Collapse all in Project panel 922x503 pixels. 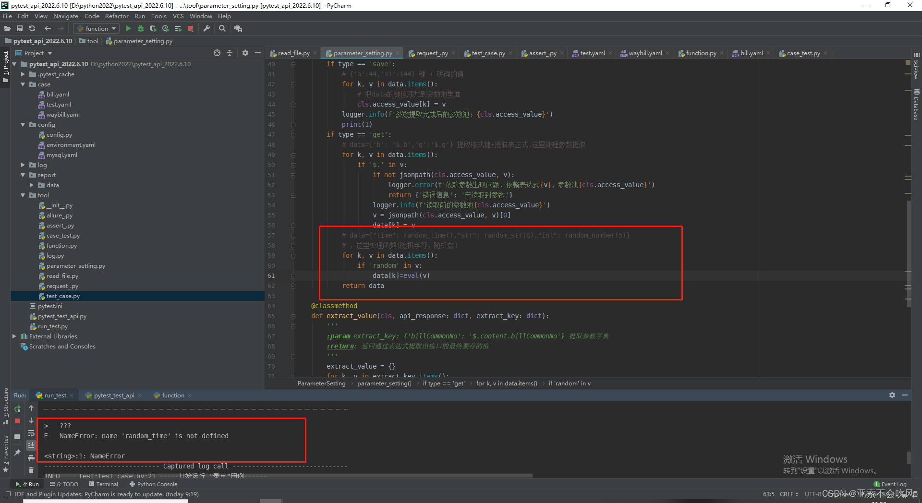230,53
